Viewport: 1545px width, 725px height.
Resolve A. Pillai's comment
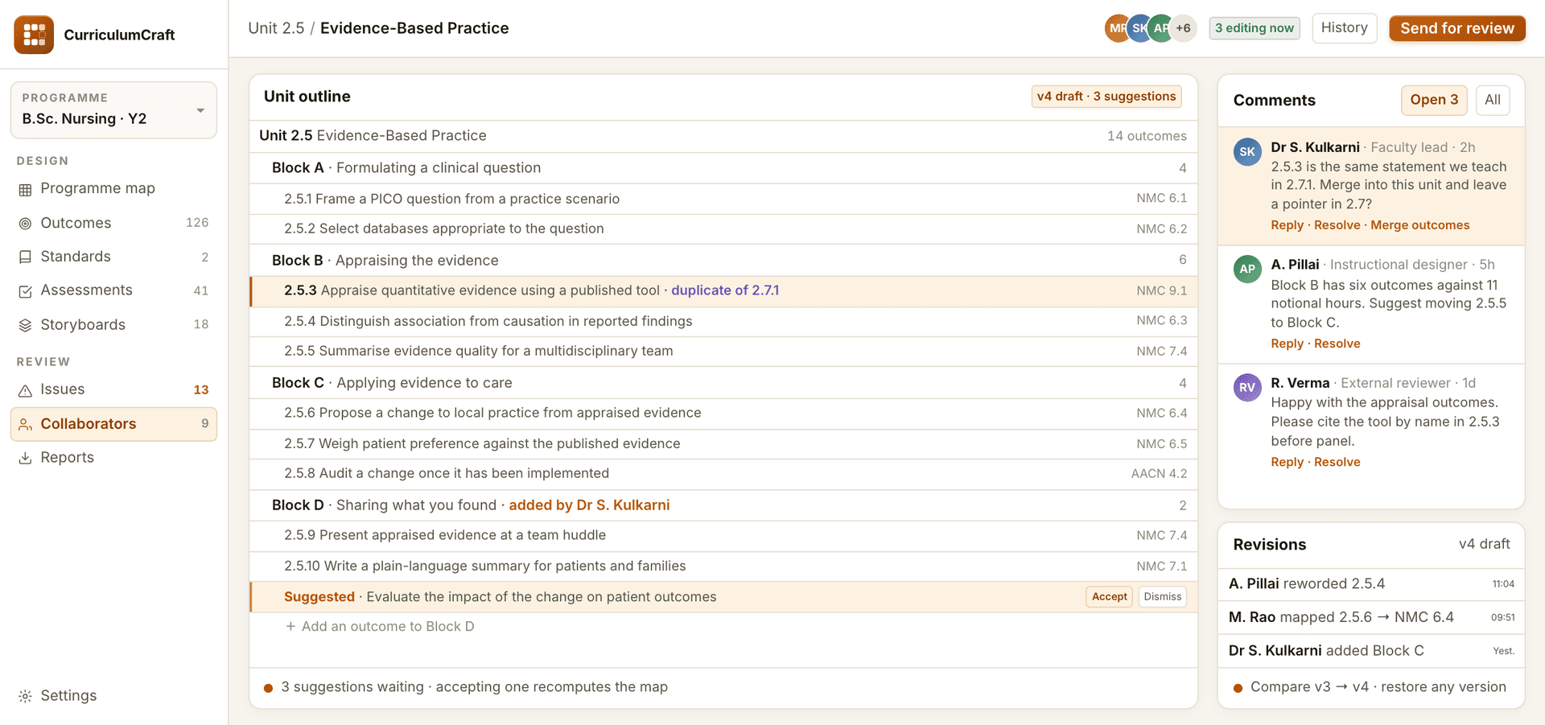point(1337,344)
